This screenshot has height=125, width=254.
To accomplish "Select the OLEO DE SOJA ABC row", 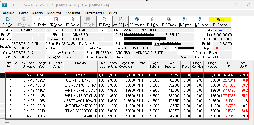I will 127,116.
